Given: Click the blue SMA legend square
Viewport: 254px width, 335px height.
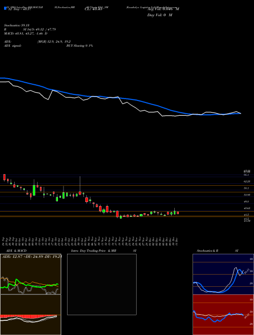Looking at the screenshot, I should tap(5, 8).
